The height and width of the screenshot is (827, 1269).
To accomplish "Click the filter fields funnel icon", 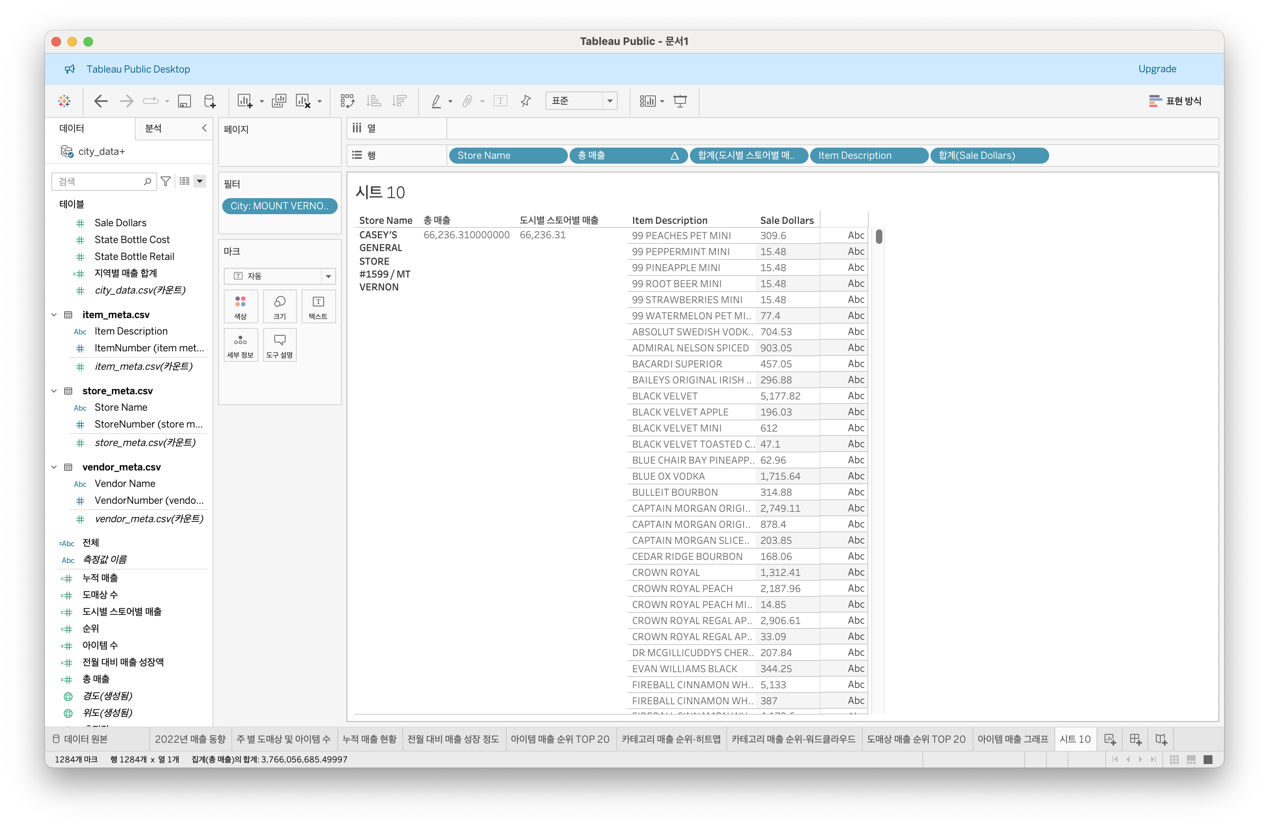I will pyautogui.click(x=166, y=181).
